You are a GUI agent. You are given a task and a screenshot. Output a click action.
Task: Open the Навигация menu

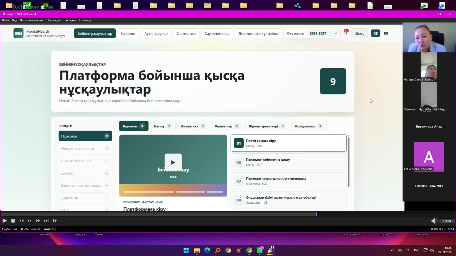(x=54, y=20)
